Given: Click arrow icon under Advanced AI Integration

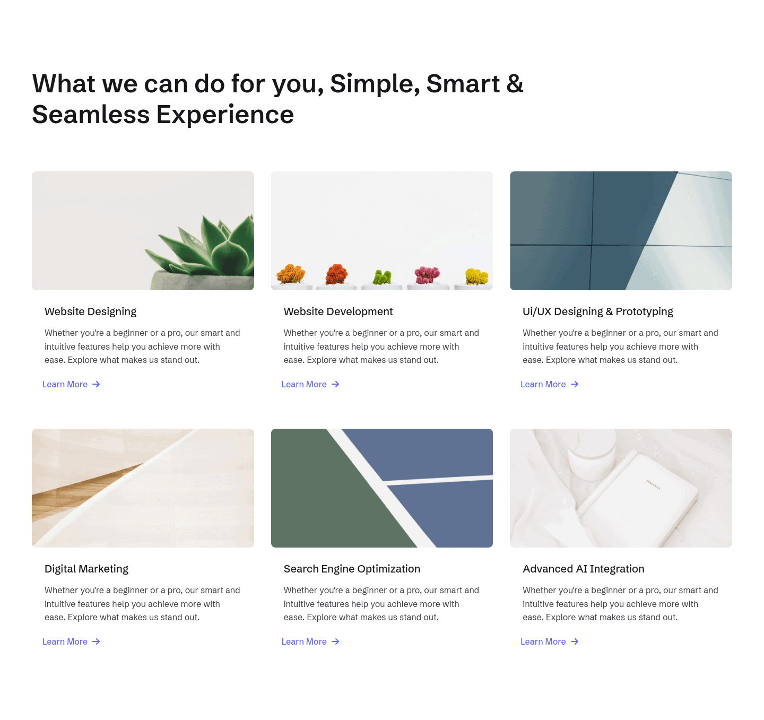Looking at the screenshot, I should tap(575, 641).
